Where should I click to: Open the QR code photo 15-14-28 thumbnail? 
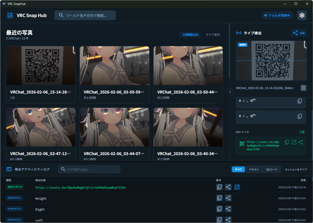(x=41, y=65)
